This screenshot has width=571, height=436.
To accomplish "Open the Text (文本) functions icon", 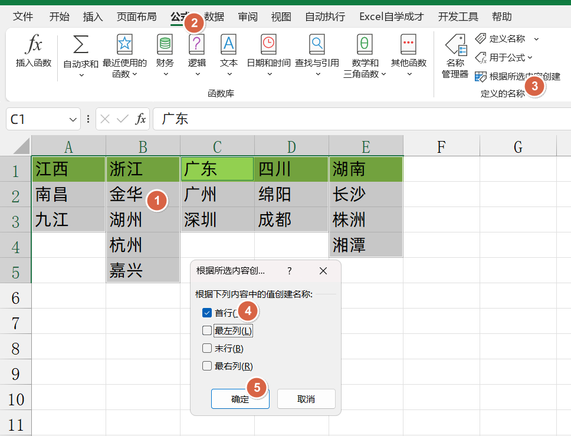I will click(x=229, y=44).
